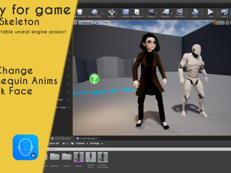Click the Prestige breadcrumb

[94, 143]
